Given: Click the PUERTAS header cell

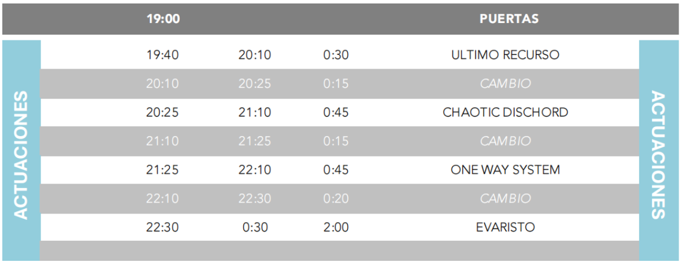Looking at the screenshot, I should point(509,18).
